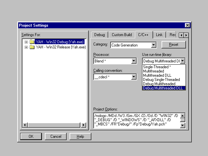Image resolution: width=208 pixels, height=156 pixels.
Task: Click the Win32 Debug folder icon
Action: pos(32,42)
